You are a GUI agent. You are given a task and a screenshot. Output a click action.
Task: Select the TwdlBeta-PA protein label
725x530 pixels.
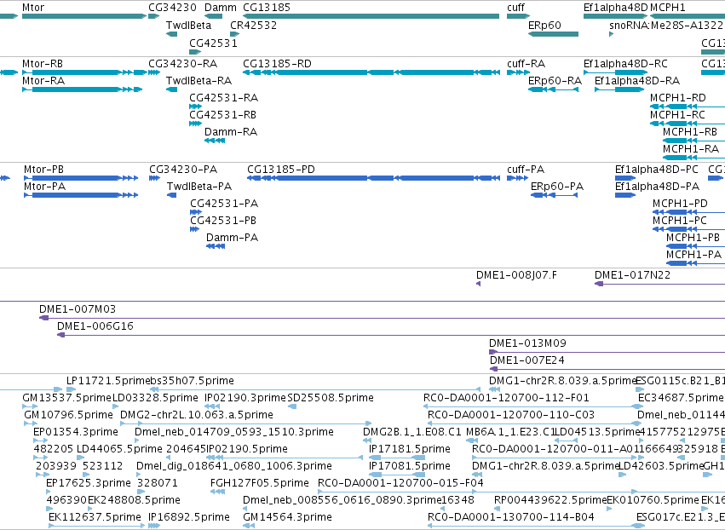[199, 187]
